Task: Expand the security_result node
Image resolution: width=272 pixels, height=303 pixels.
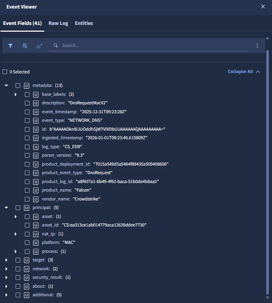Action: (6, 277)
